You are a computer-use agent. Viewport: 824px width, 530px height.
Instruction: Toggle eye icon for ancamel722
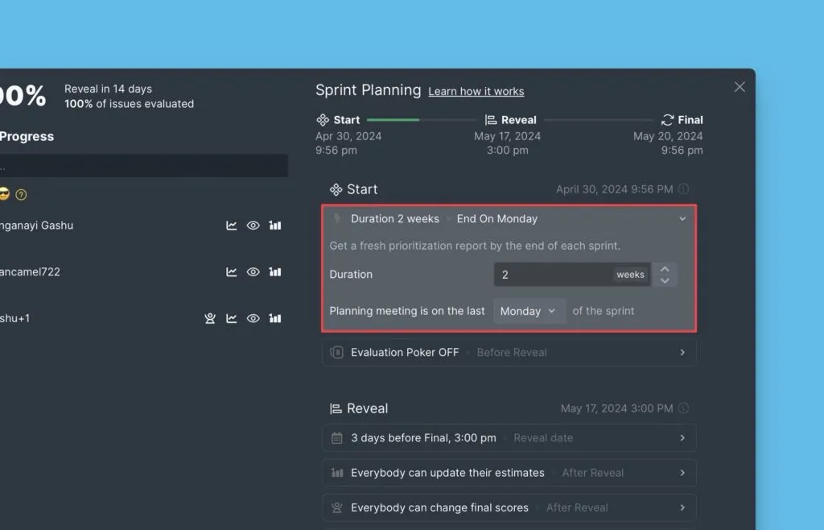tap(253, 272)
